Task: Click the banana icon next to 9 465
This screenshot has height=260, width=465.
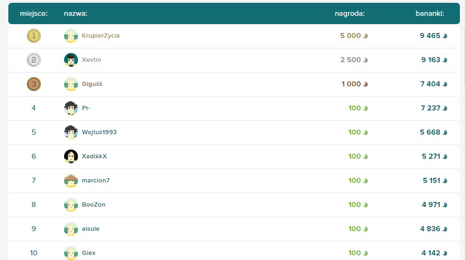Action: [x=445, y=36]
